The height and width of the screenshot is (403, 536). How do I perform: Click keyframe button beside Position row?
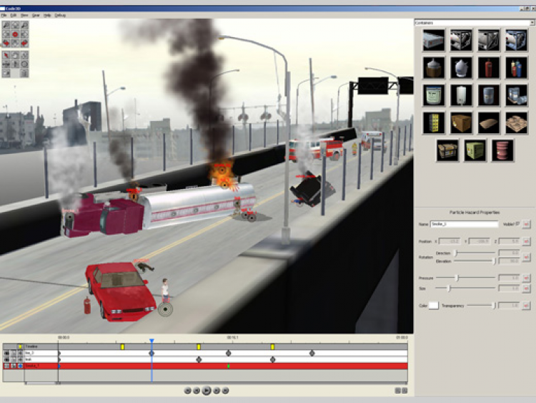coord(526,241)
